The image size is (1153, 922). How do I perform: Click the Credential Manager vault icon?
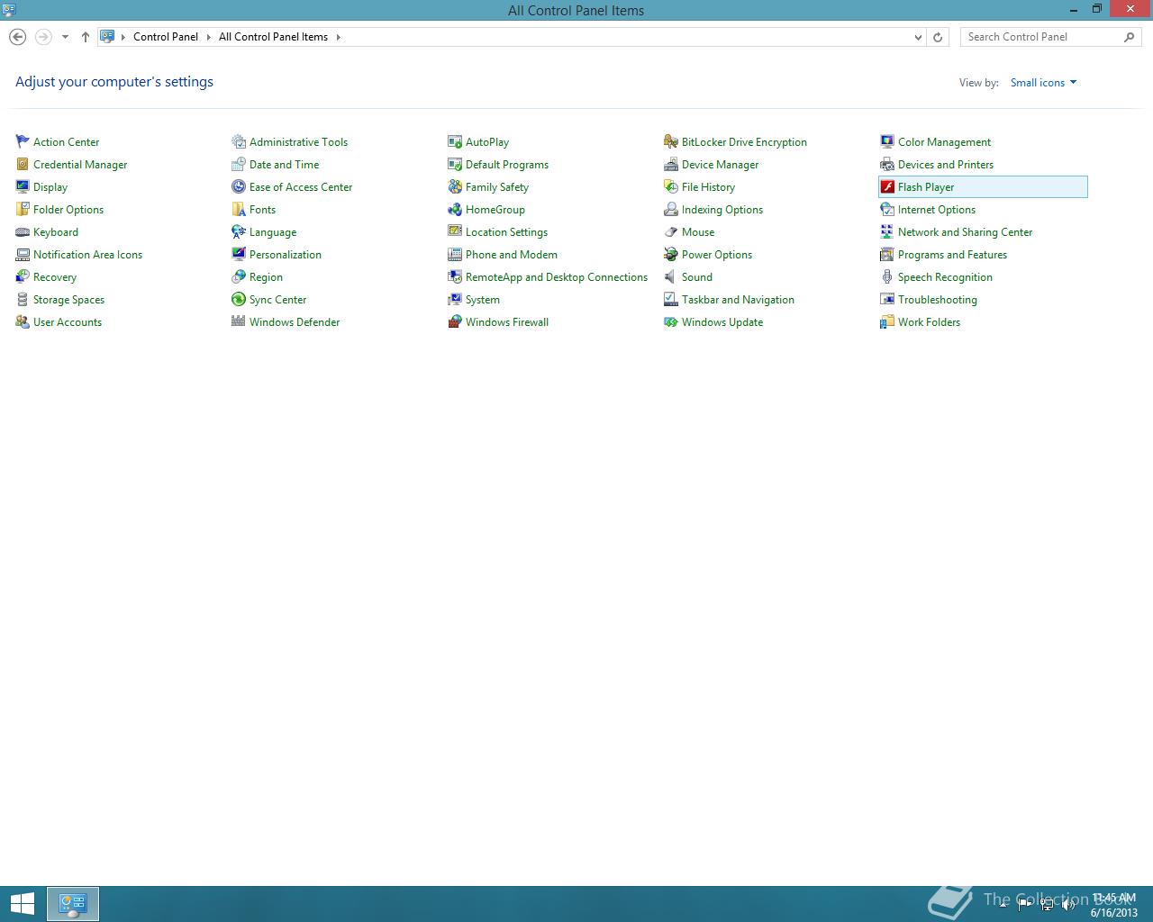pyautogui.click(x=23, y=164)
